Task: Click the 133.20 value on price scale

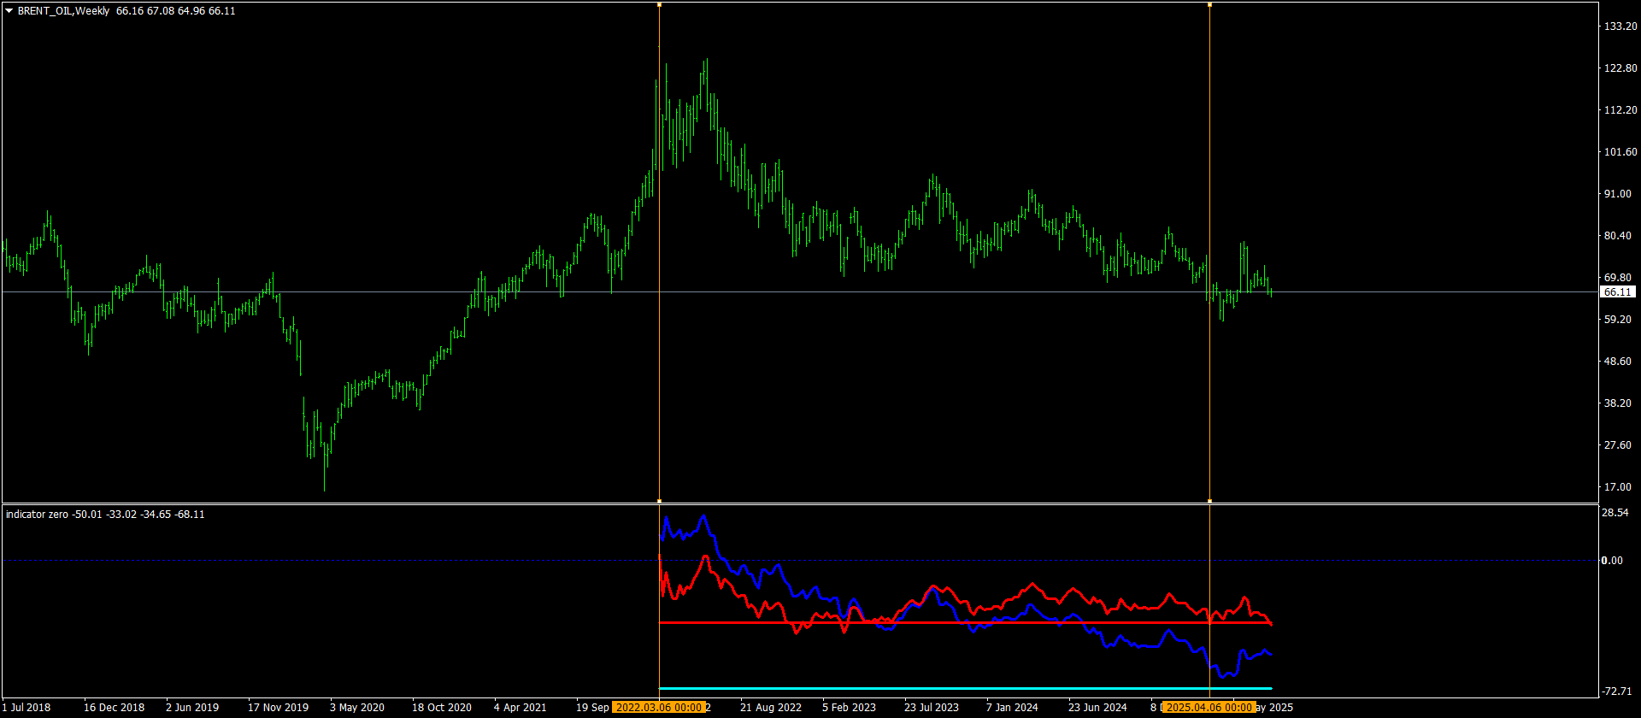Action: [x=1620, y=26]
